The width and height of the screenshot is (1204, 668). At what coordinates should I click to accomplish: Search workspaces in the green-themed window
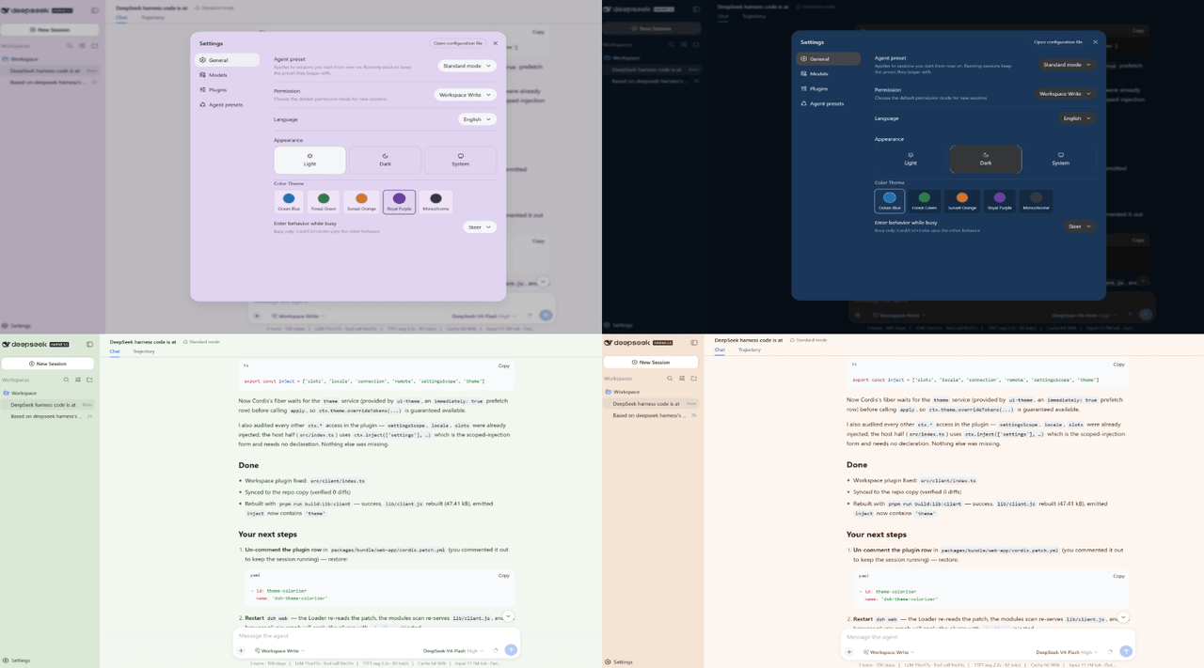pos(66,380)
